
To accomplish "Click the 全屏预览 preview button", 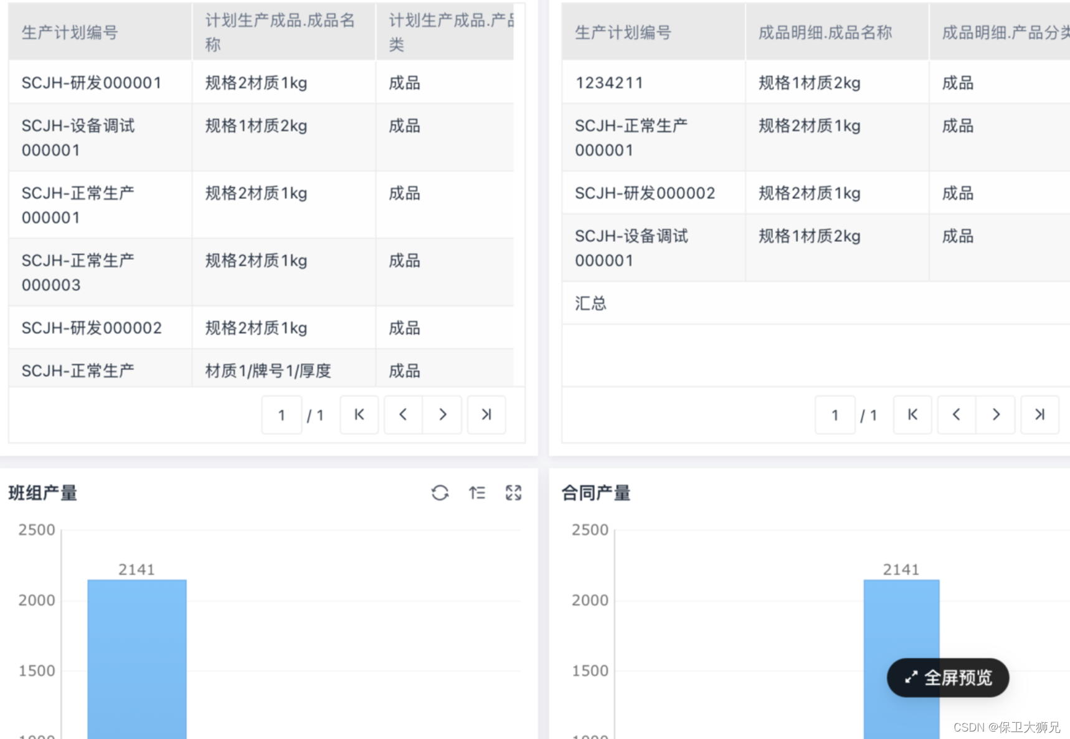I will [x=947, y=677].
